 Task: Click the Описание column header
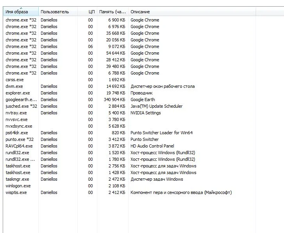140,12
